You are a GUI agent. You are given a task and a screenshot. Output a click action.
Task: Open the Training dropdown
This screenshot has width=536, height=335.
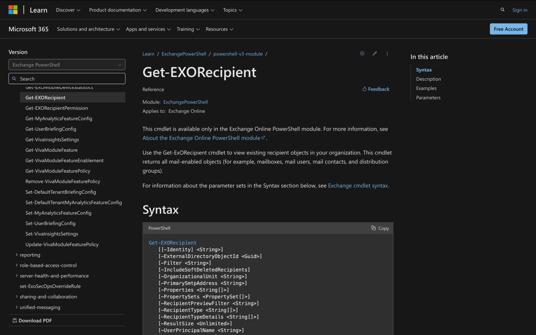[188, 29]
